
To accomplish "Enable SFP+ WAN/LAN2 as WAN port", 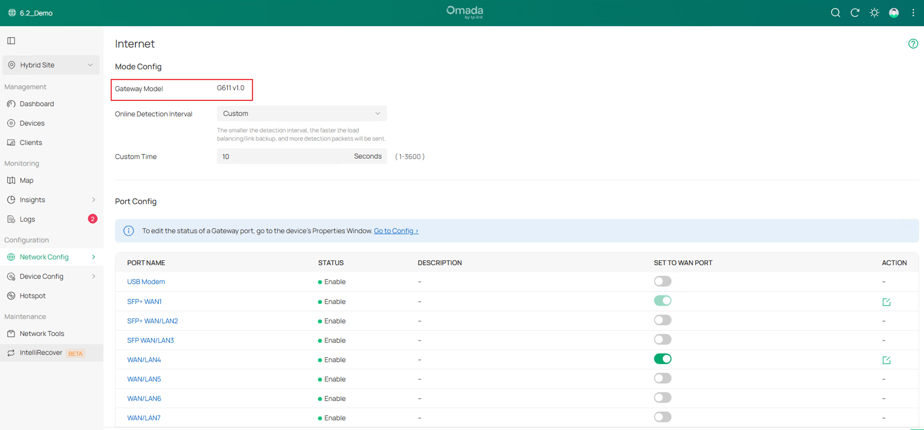I will point(662,319).
